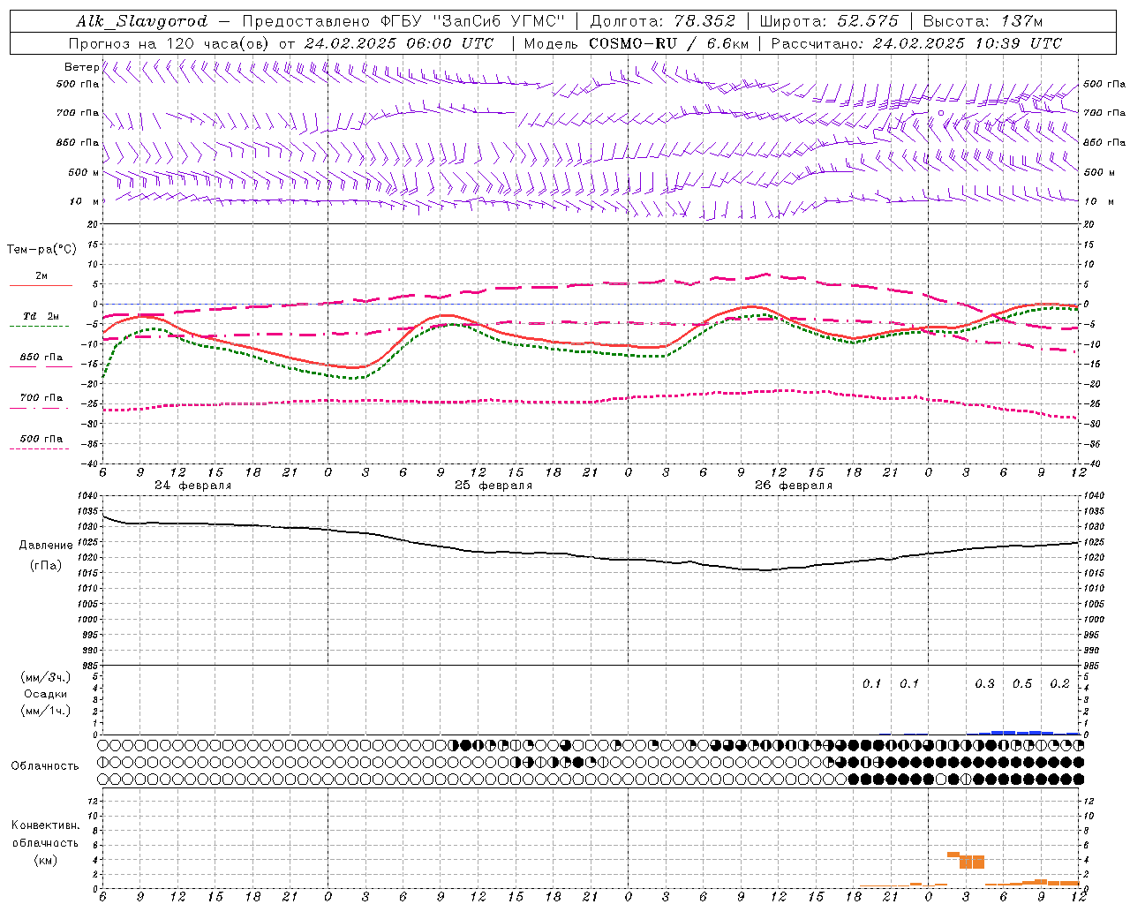Click the '25 февраля' date label
The height and width of the screenshot is (904, 1130).
493,486
